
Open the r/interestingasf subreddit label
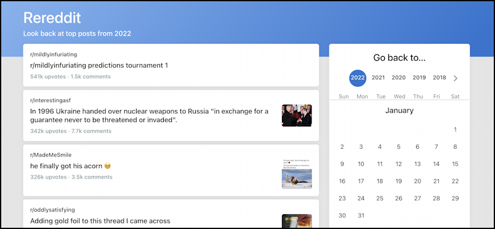pyautogui.click(x=50, y=100)
